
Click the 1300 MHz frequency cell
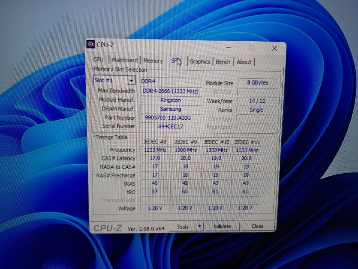[185, 150]
